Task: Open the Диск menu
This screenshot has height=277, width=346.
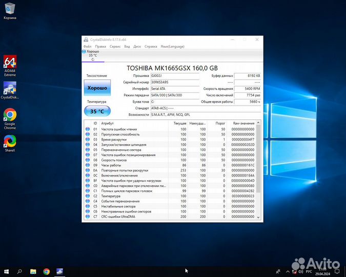Action: point(137,46)
